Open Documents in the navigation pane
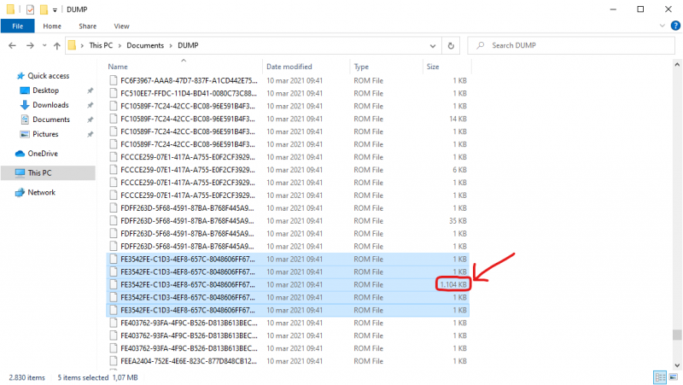This screenshot has height=385, width=683. pos(51,120)
